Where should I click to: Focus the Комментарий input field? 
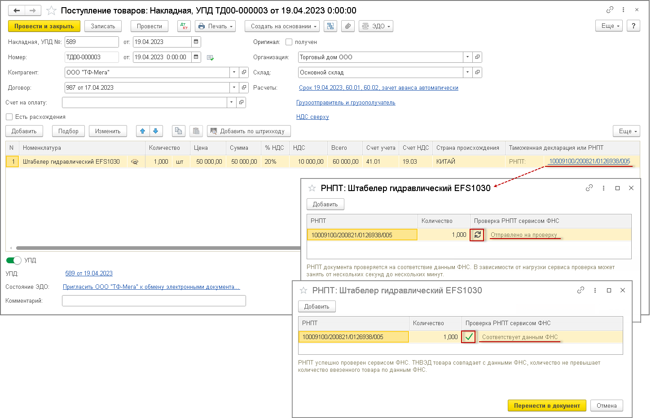[154, 300]
